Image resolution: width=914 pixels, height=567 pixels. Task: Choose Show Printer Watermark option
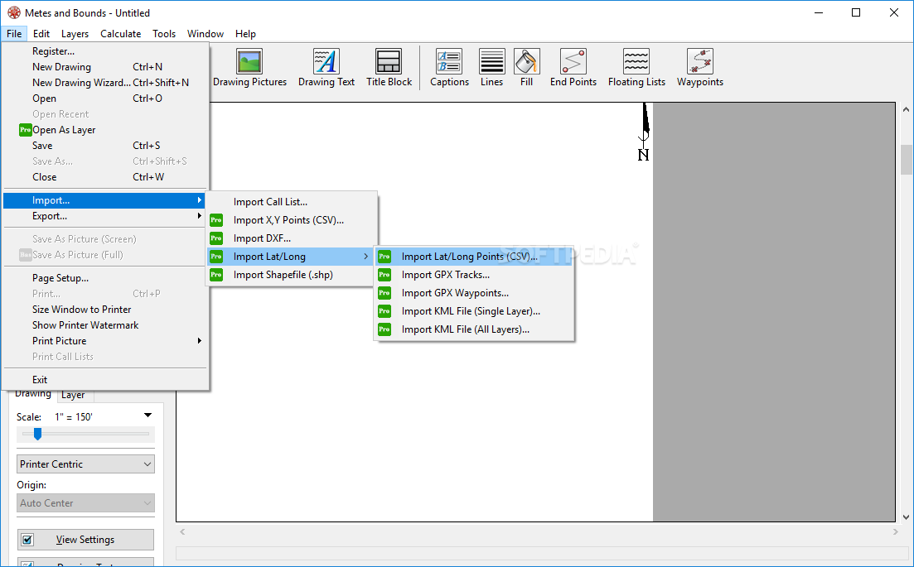85,324
